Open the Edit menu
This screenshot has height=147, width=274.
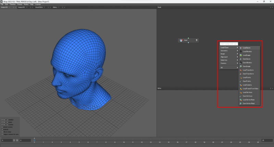click(x=7, y=4)
